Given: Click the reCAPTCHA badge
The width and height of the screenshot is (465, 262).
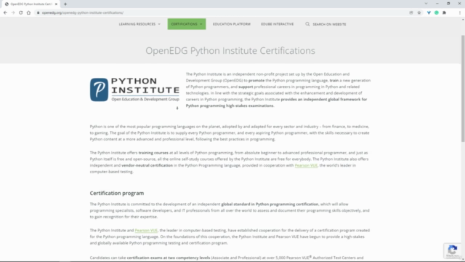Looking at the screenshot, I should tap(453, 250).
